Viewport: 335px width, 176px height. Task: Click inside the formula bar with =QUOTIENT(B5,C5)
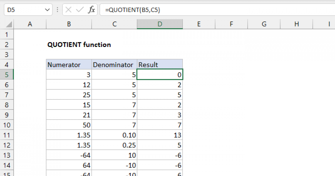pyautogui.click(x=218, y=10)
